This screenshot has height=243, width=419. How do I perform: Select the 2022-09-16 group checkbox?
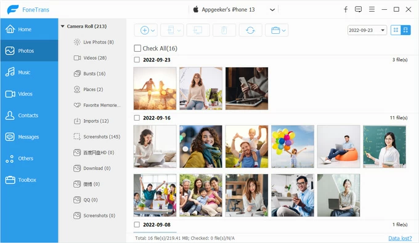pyautogui.click(x=137, y=118)
